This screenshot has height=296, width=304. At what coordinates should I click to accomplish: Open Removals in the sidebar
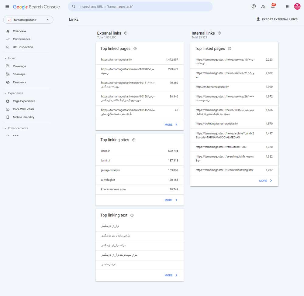19,82
